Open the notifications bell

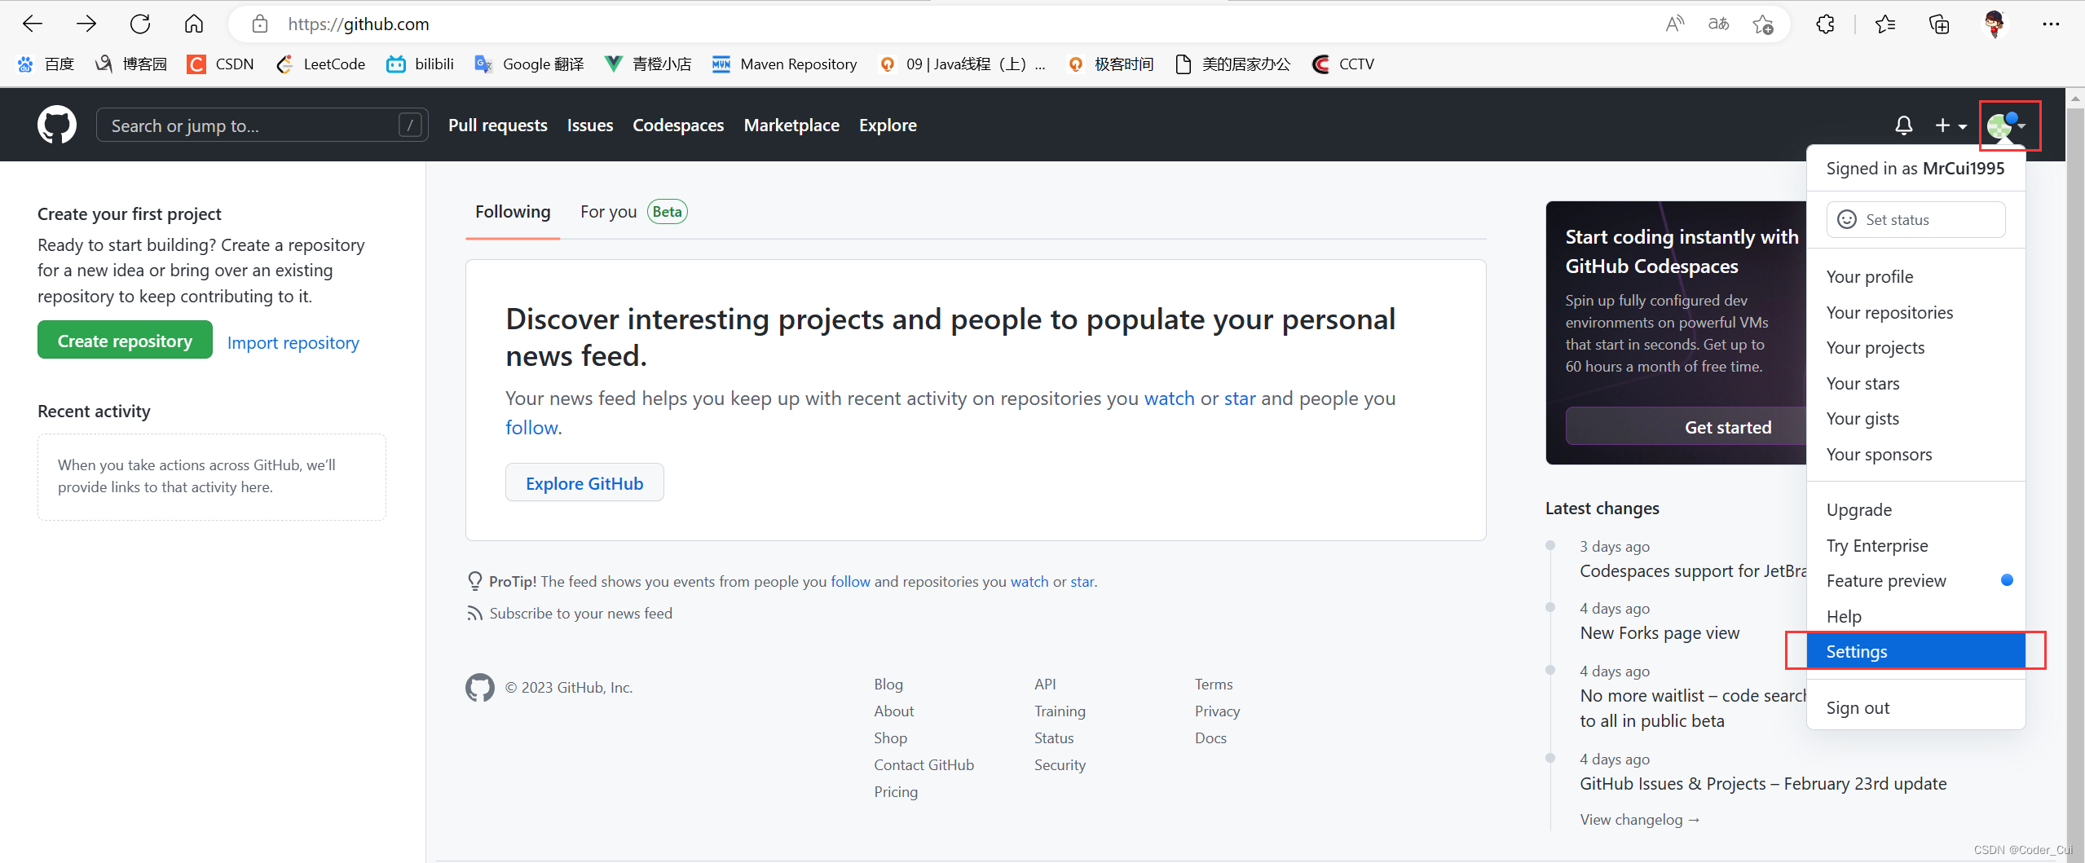pyautogui.click(x=1903, y=125)
